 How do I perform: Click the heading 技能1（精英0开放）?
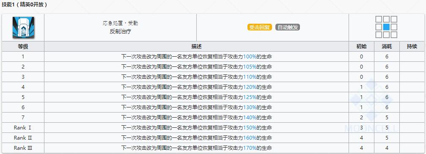[24, 5]
